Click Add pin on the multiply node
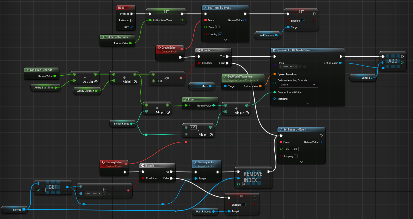 tap(168, 112)
